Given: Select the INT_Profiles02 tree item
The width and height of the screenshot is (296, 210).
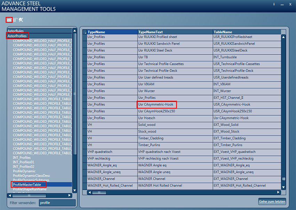Looking at the screenshot, I should coord(24,167).
